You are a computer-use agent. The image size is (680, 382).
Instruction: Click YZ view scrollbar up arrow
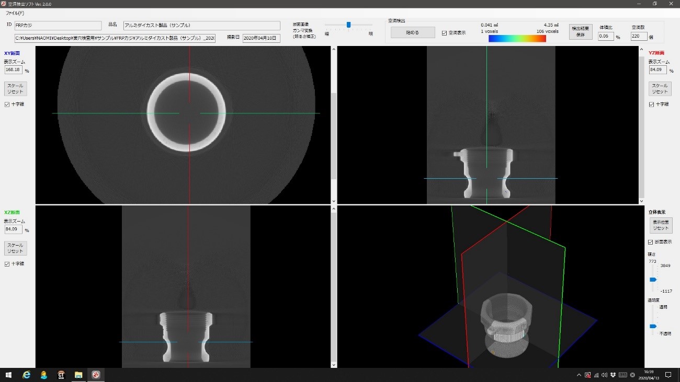pyautogui.click(x=641, y=50)
